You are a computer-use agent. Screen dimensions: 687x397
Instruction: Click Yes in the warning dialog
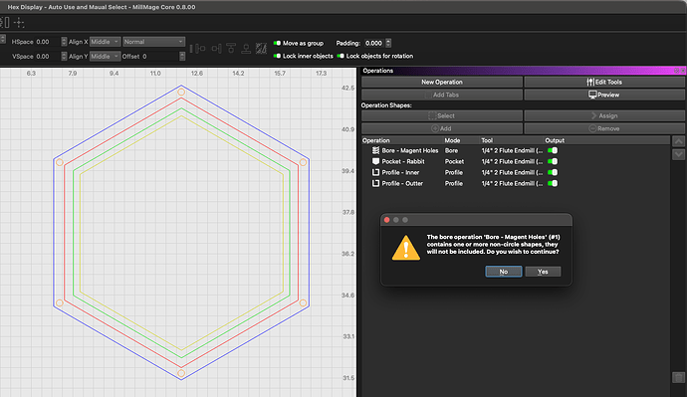click(543, 272)
